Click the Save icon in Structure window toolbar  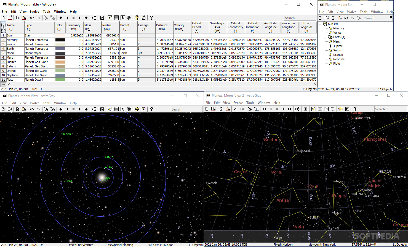click(340, 18)
